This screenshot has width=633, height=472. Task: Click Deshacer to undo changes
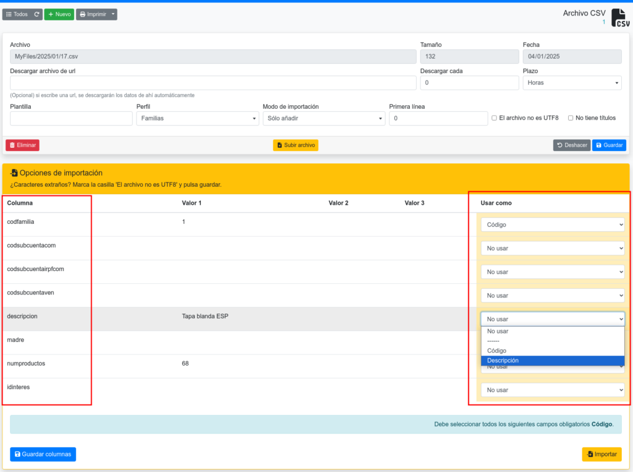tap(571, 145)
